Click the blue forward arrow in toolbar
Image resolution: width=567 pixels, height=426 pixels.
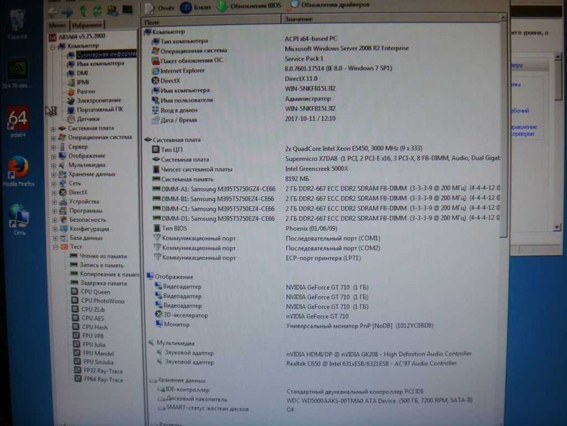point(67,13)
